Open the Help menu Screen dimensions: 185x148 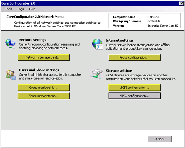coord(32,9)
